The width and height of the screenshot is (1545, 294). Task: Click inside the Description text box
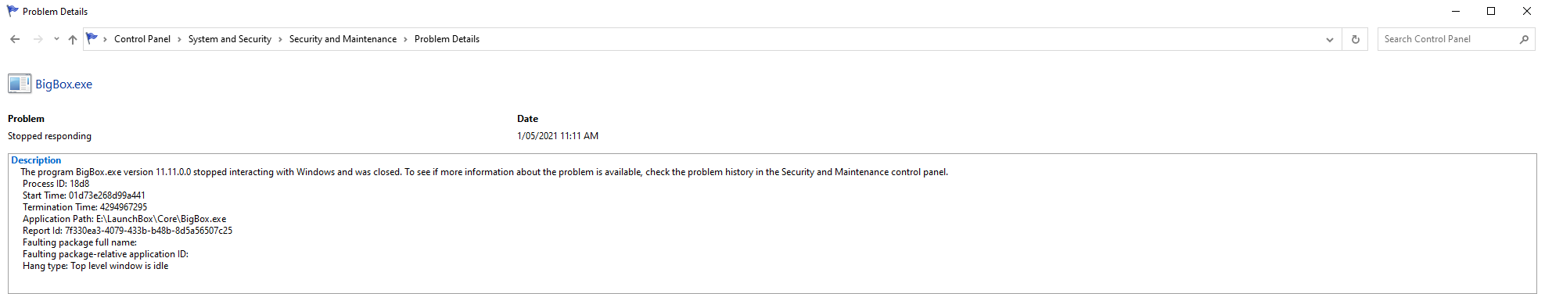point(772,224)
